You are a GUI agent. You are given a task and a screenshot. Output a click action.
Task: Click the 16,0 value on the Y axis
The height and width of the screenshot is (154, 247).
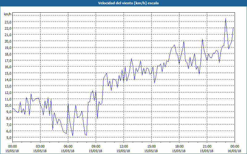8,67
